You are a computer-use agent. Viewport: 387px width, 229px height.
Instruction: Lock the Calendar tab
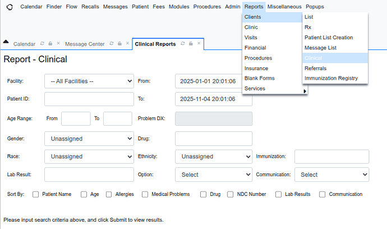(x=50, y=44)
